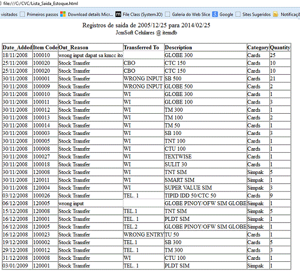The image size is (300, 275).
Task: Click the Microsoft logo bookmark icon
Action: (x=63, y=14)
